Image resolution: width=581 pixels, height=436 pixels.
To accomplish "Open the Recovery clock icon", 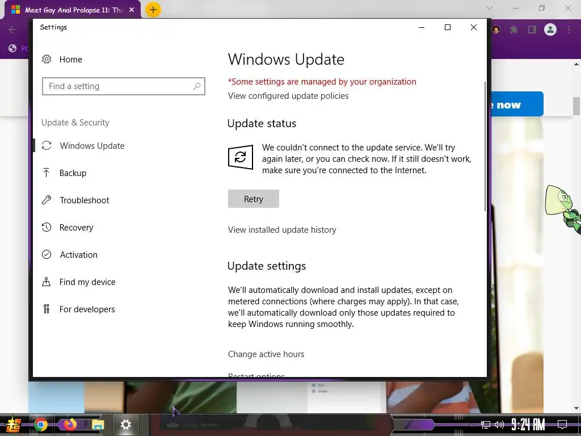I will point(47,227).
